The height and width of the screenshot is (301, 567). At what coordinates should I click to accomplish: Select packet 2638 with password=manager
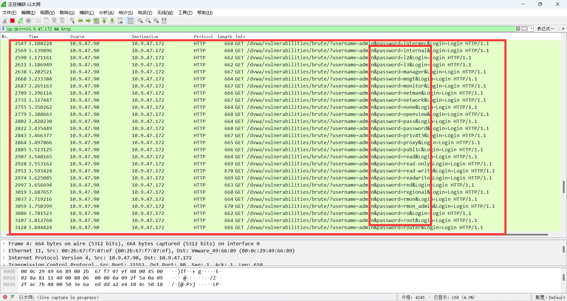click(281, 72)
